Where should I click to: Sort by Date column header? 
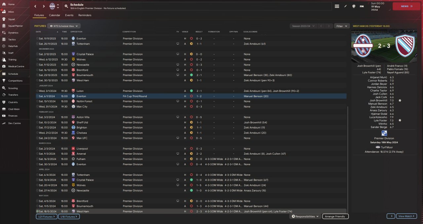[x=38, y=32]
